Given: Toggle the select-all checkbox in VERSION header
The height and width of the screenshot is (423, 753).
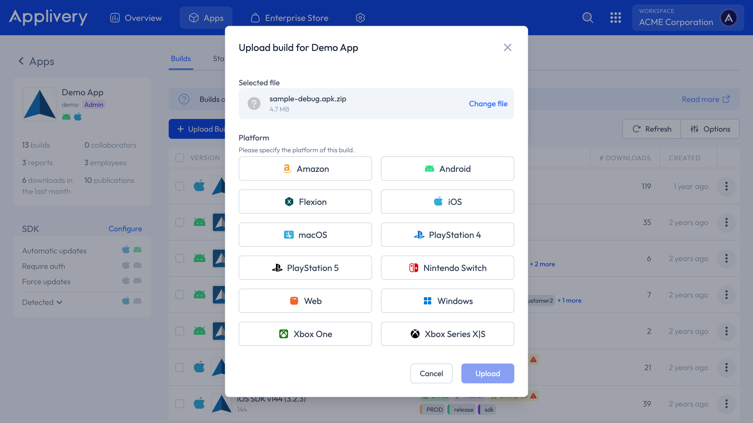Looking at the screenshot, I should [x=179, y=158].
